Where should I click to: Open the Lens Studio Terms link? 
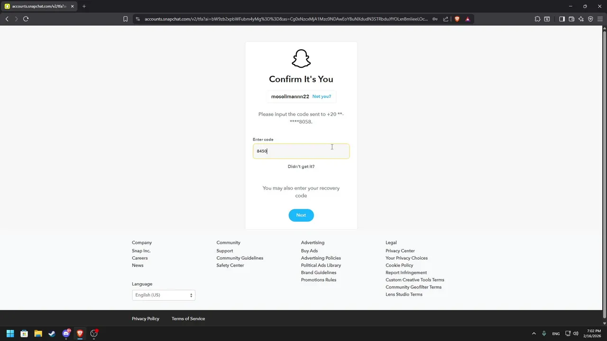tap(404, 295)
